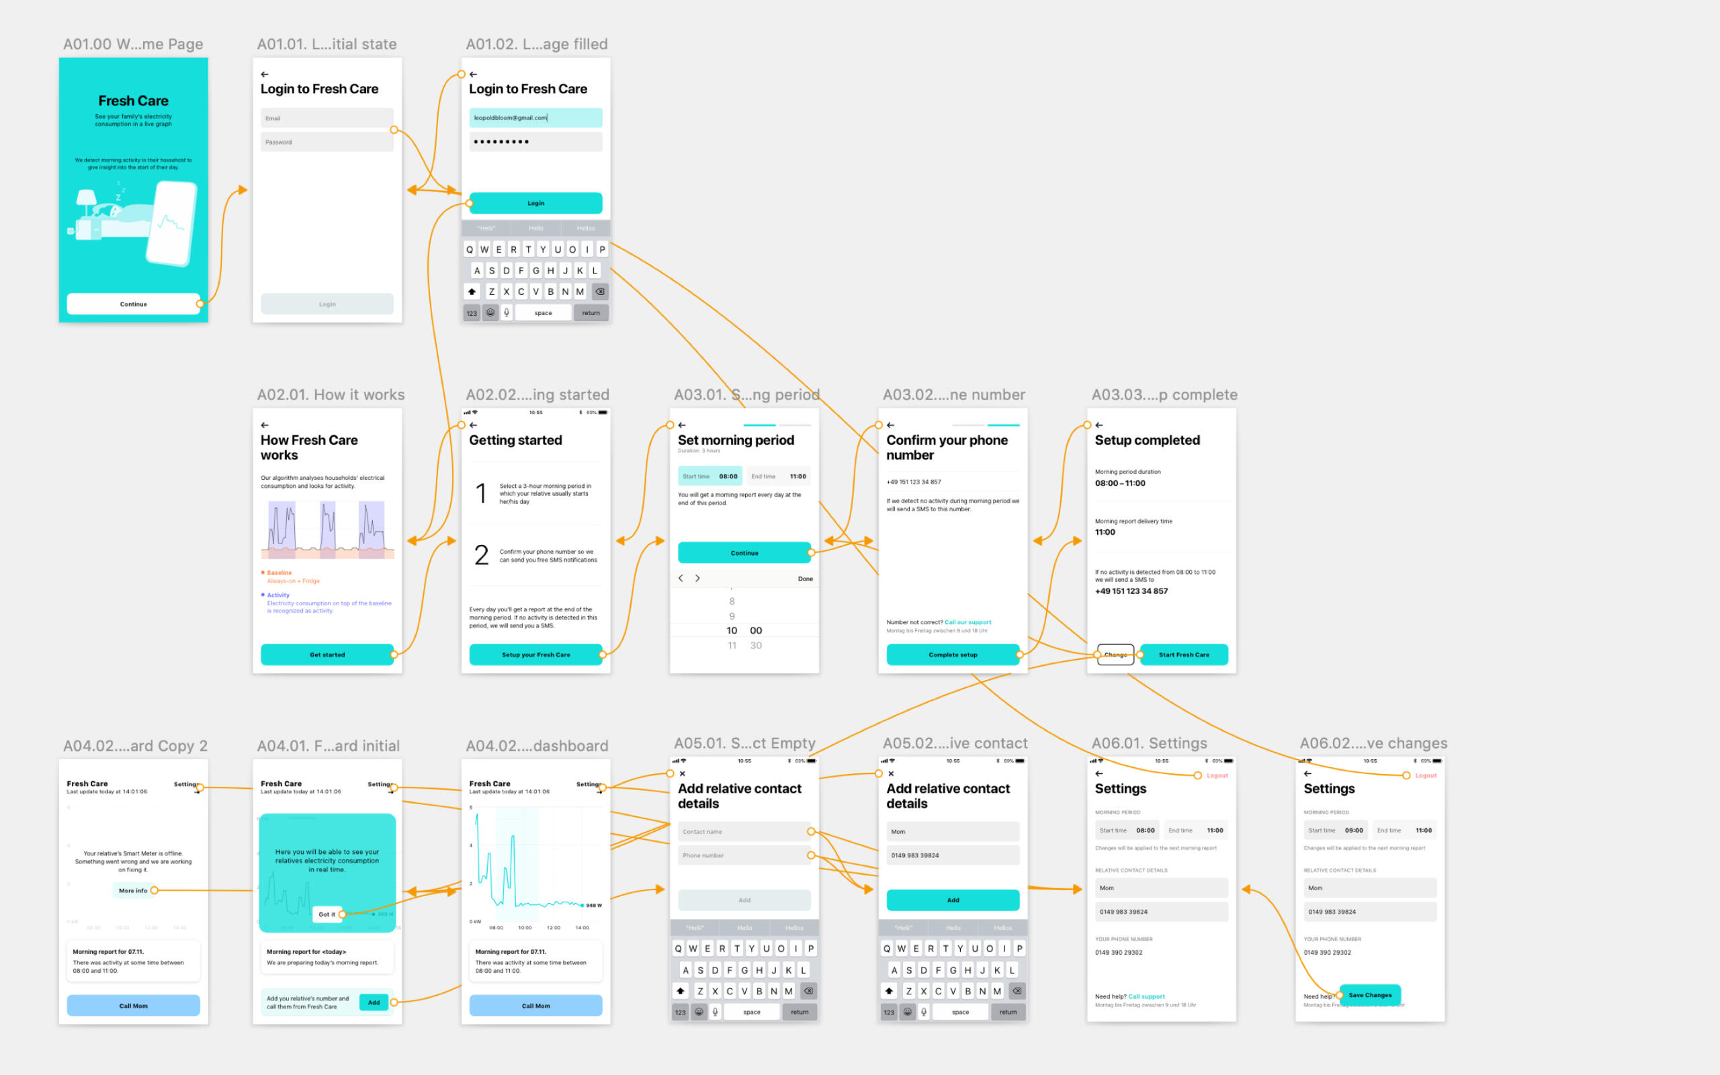Screen dimensions: 1720x1075
Task: Click previous chevron in time picker toolbar
Action: 681,578
